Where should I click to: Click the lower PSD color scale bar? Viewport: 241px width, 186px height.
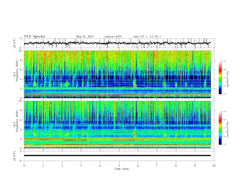pyautogui.click(x=220, y=128)
